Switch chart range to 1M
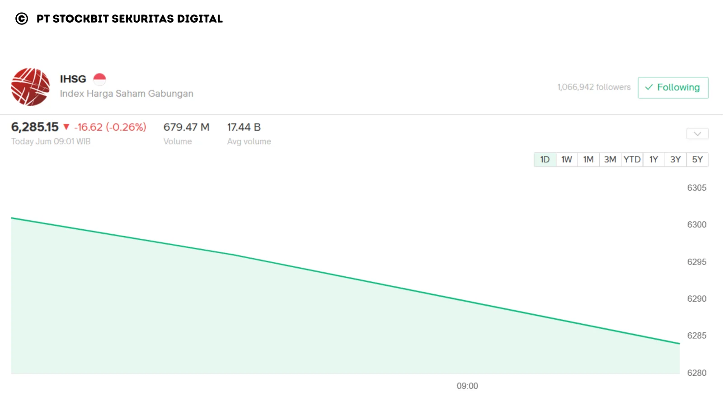The width and height of the screenshot is (723, 407). (588, 160)
